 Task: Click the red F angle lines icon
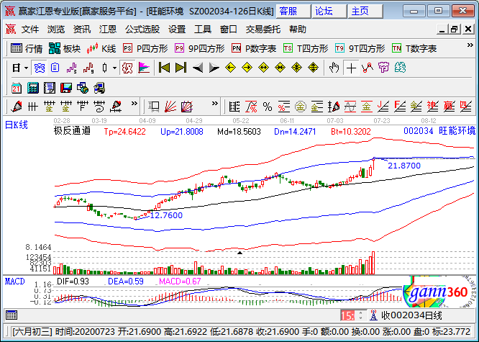coord(400,107)
